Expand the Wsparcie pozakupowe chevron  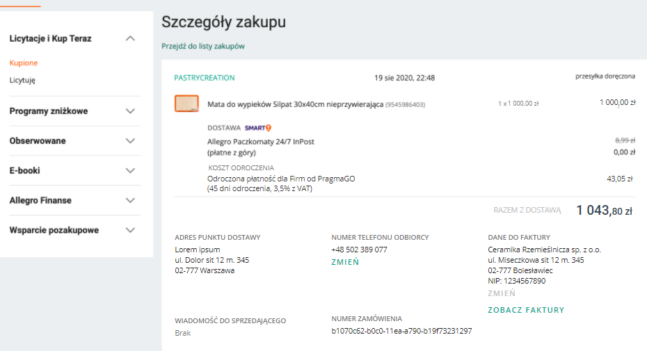[x=130, y=230]
